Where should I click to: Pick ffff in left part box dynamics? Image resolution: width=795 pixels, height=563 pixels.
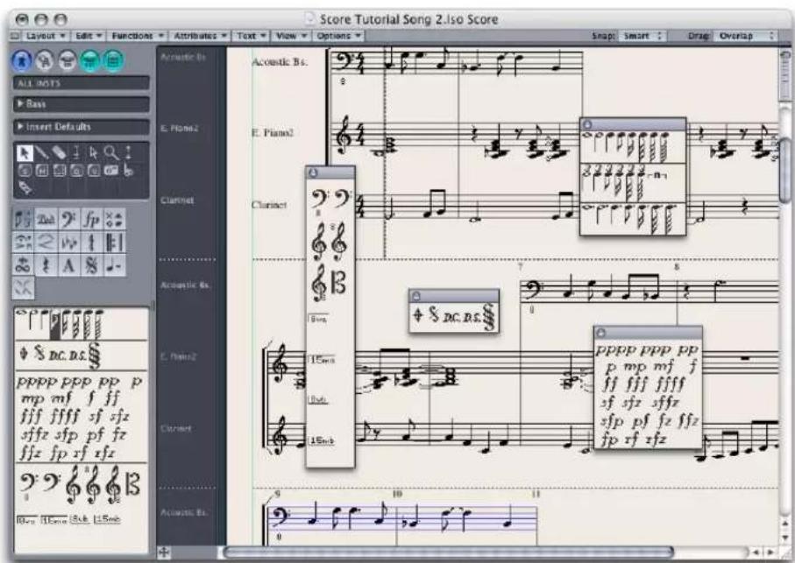coord(65,417)
